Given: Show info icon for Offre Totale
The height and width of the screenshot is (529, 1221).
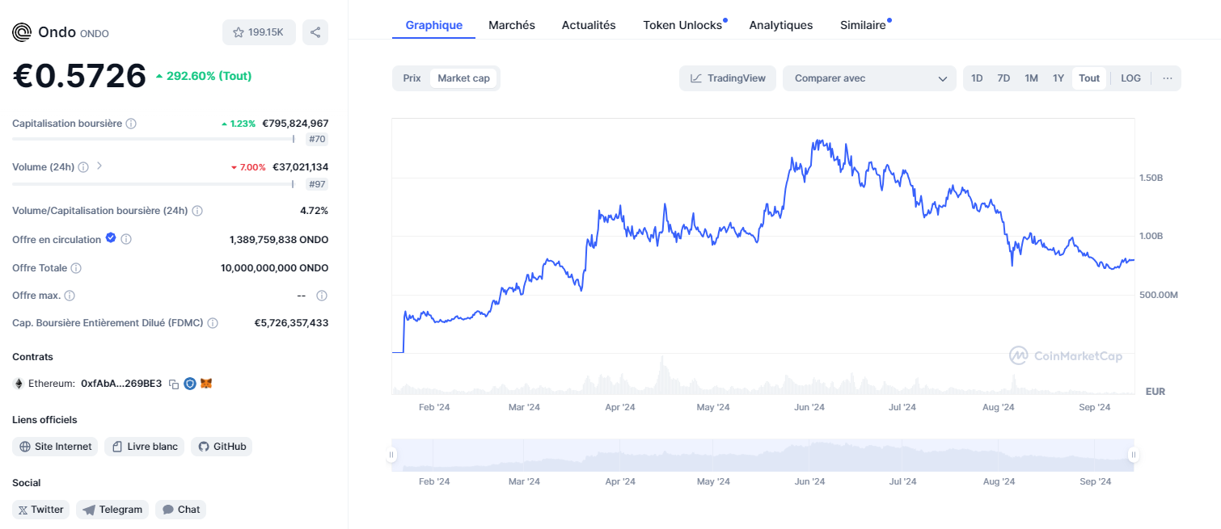Looking at the screenshot, I should click(x=76, y=268).
